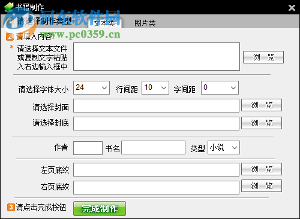Browse for right page background texture

262,186
